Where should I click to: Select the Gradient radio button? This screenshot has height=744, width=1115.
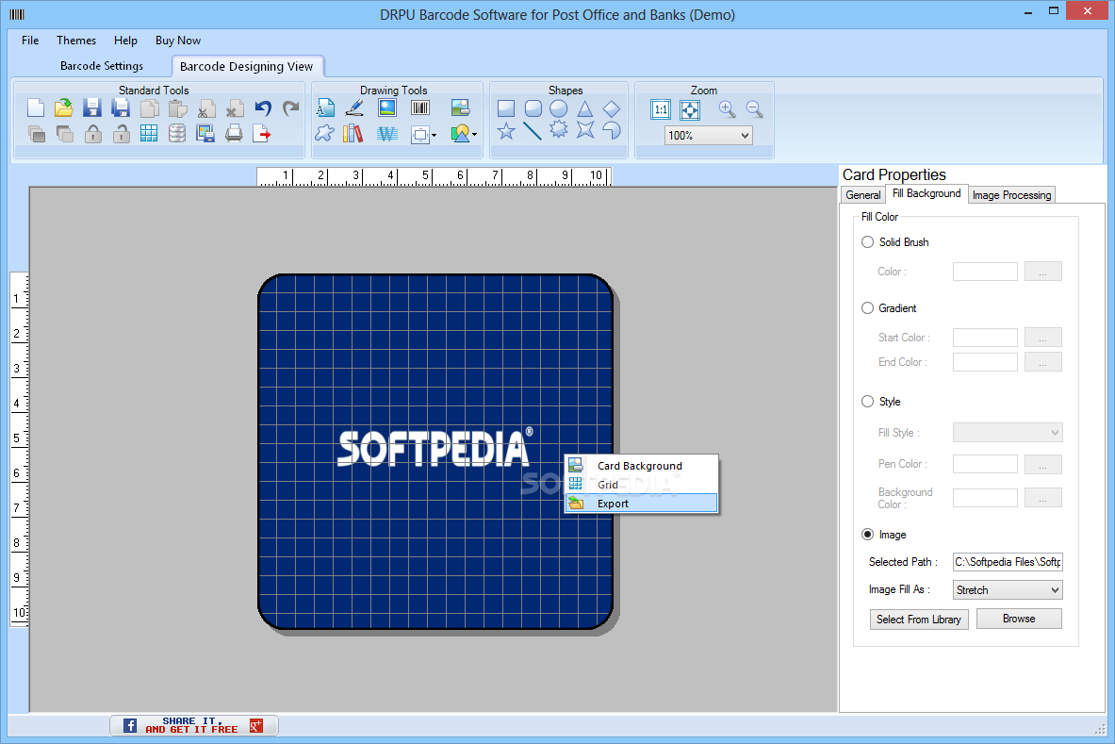[x=867, y=308]
